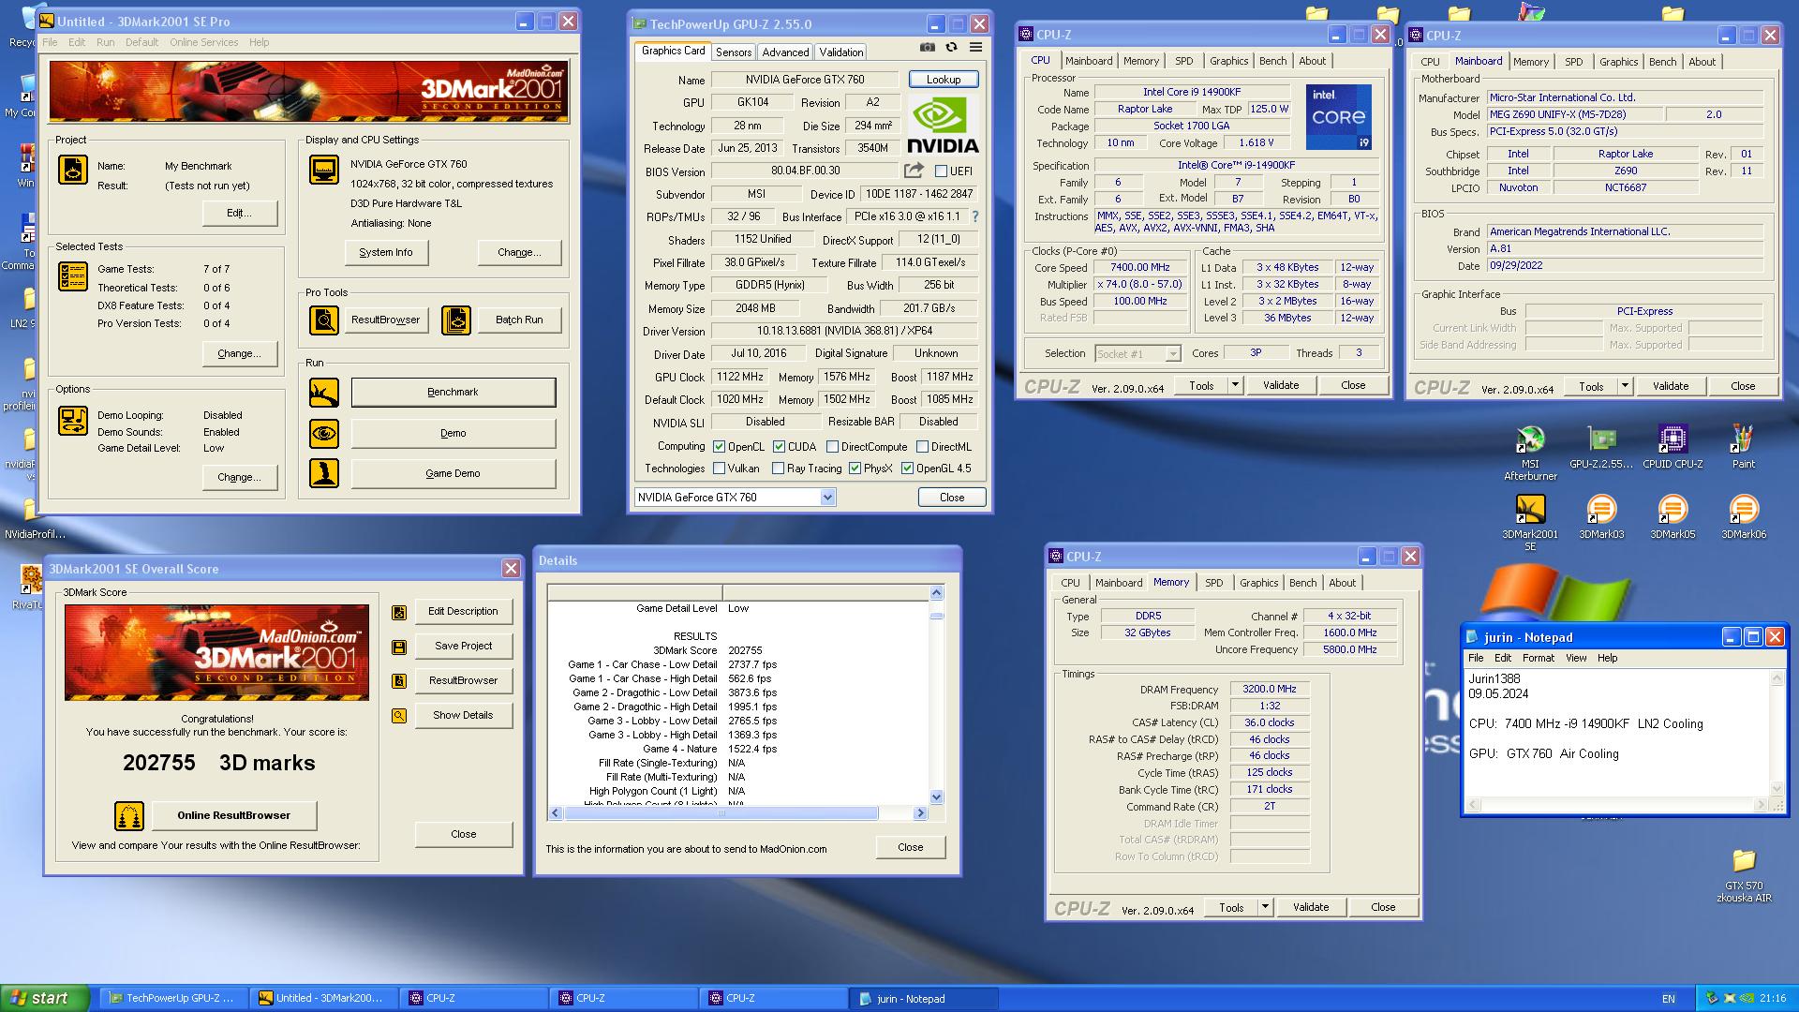Click the jurin - Notepad taskbar button

tap(923, 999)
